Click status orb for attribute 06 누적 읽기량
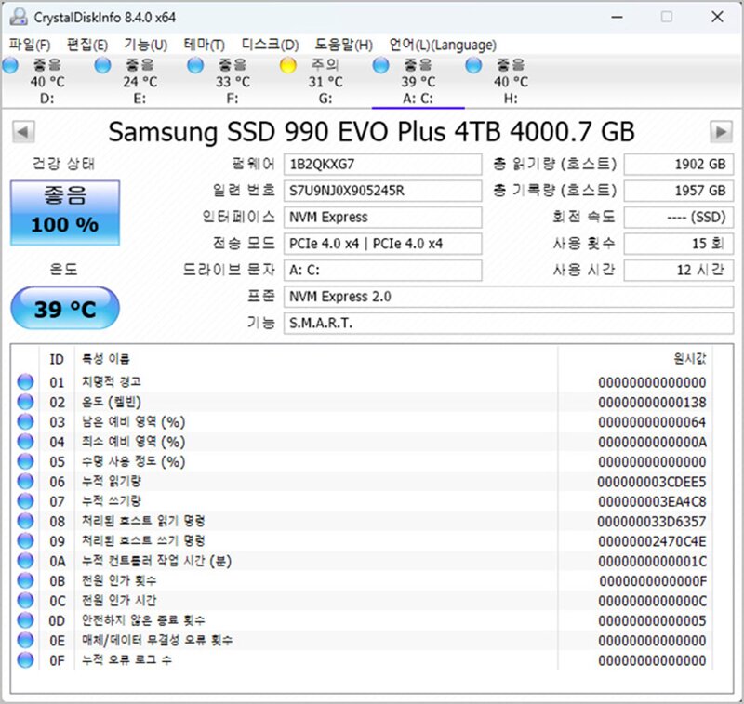Screen dimensions: 744x704 point(25,482)
